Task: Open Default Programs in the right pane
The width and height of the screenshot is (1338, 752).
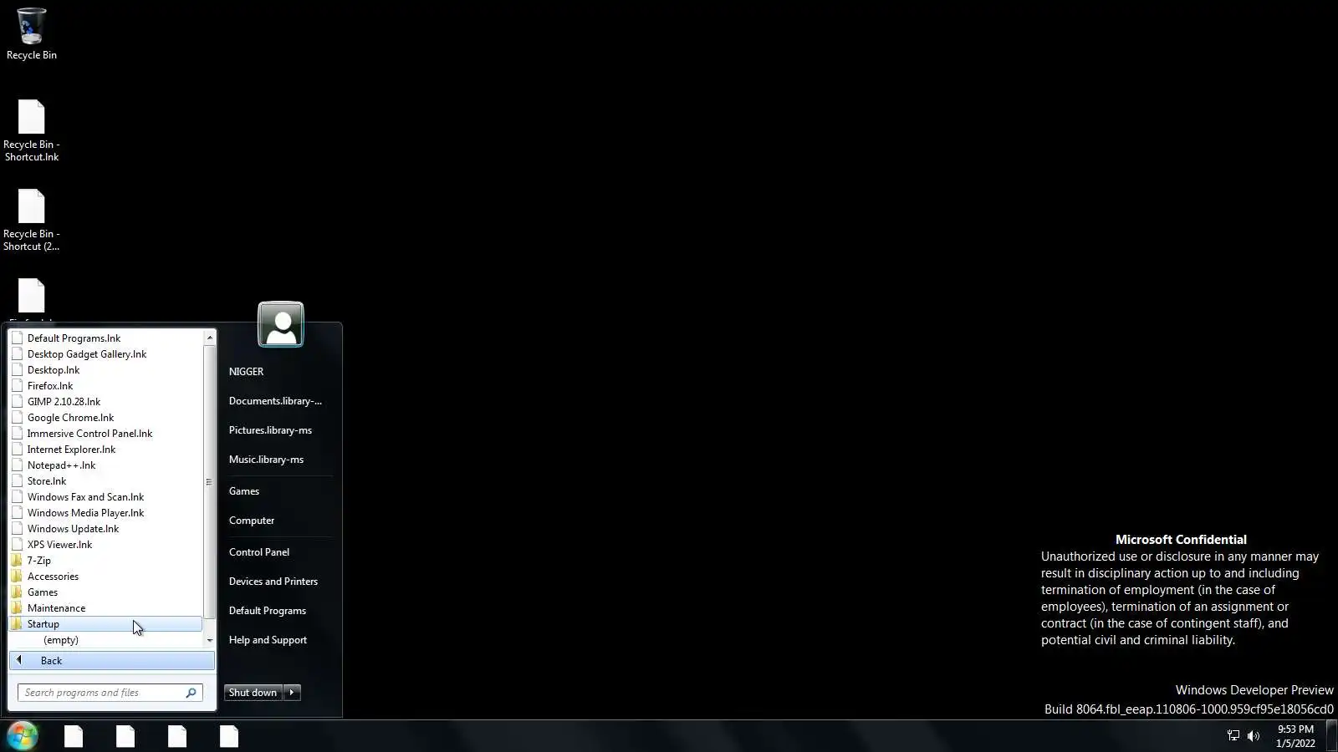Action: point(276,611)
